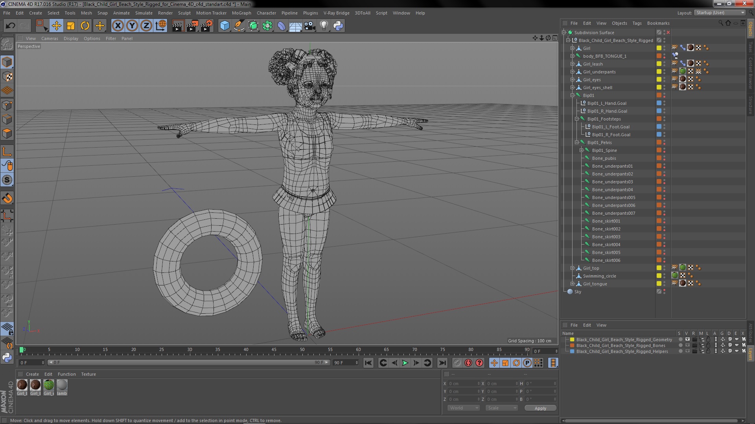Click the Apply button

tap(540, 408)
